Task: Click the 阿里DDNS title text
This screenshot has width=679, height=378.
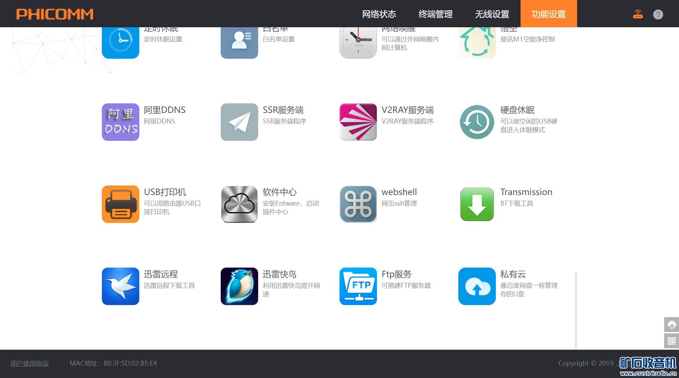Action: (x=165, y=110)
